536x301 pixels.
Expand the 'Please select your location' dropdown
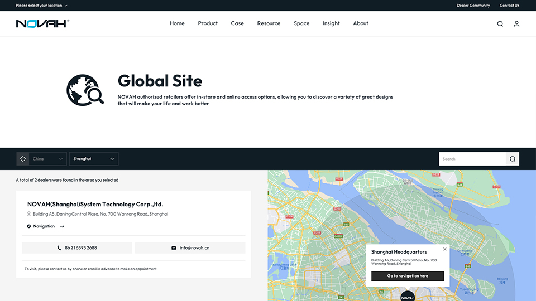41,6
